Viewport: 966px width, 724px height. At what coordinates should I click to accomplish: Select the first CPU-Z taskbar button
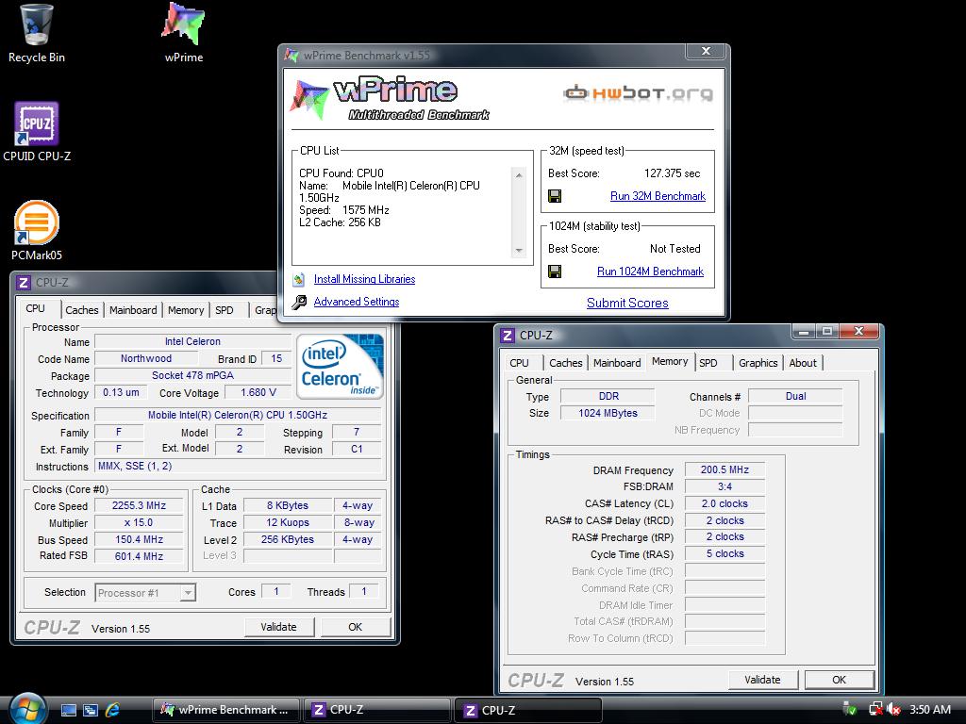point(375,710)
